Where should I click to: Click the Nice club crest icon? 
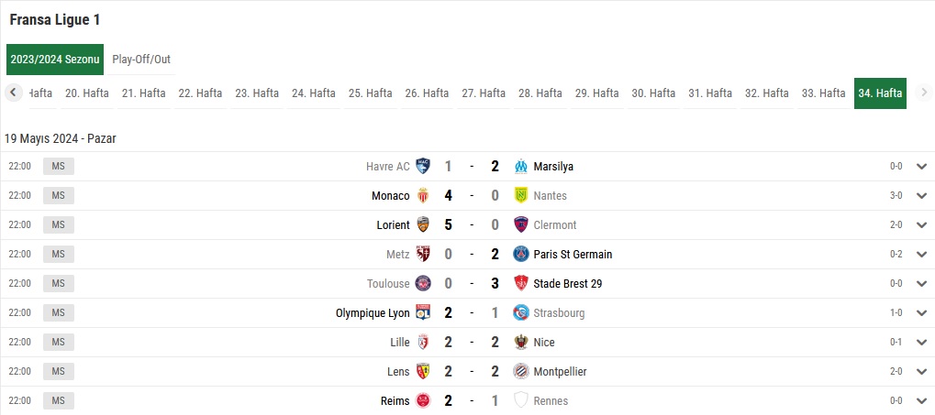(x=520, y=342)
